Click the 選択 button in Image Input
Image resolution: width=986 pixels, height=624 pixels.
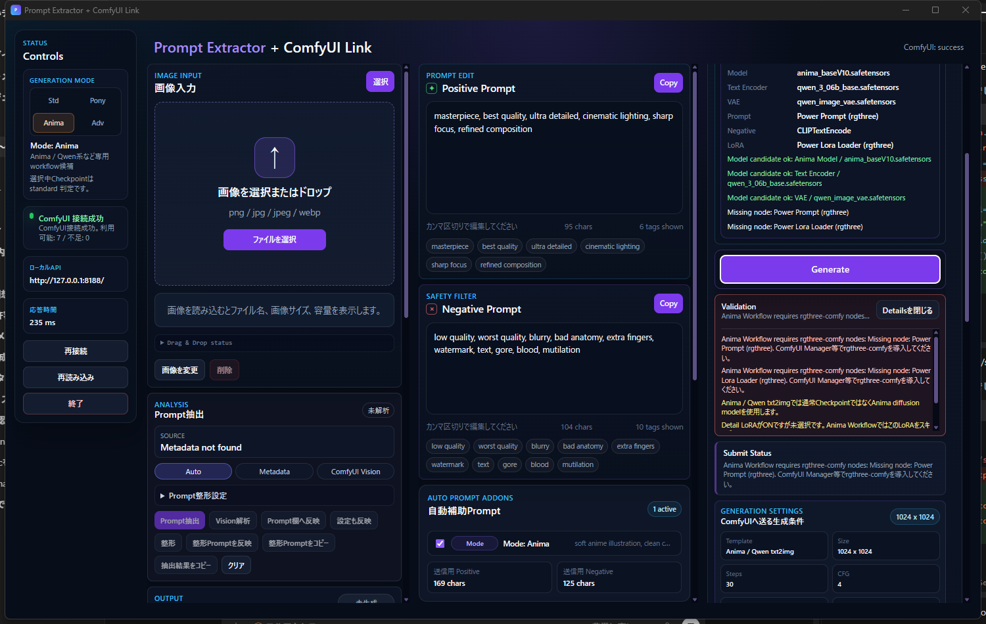(x=380, y=81)
